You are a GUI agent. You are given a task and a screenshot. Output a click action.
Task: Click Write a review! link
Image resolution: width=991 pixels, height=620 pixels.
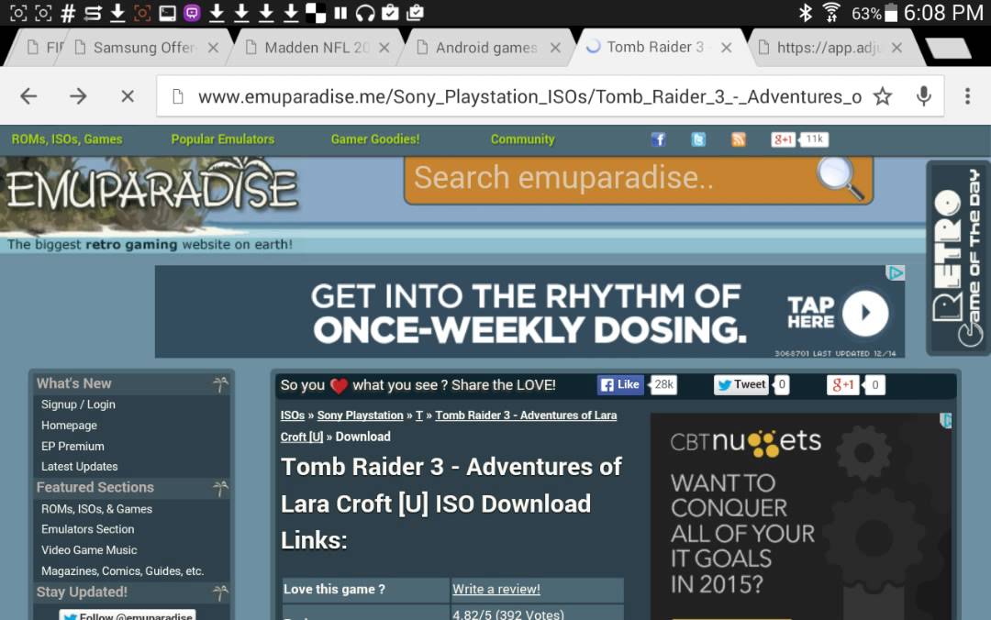496,589
